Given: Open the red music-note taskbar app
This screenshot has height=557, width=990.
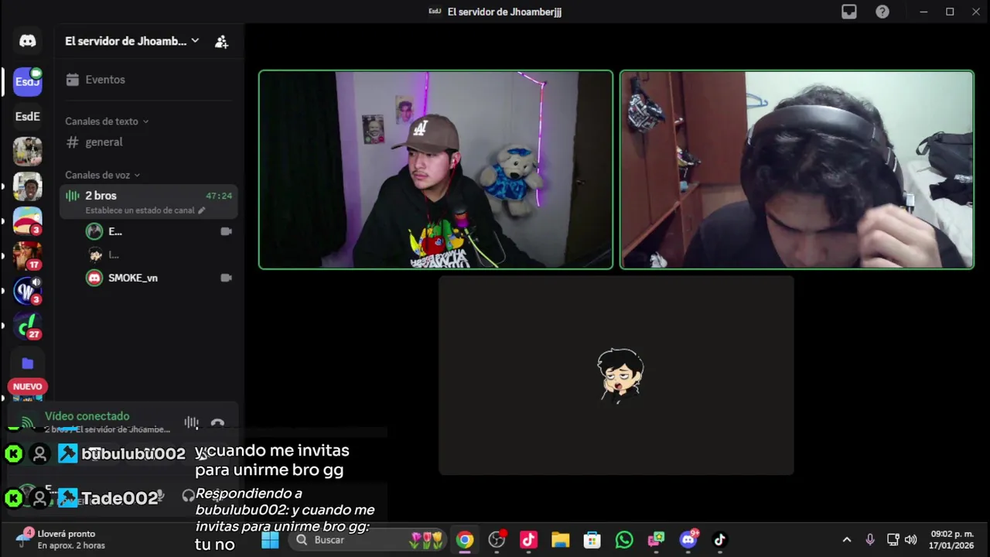Looking at the screenshot, I should 528,540.
